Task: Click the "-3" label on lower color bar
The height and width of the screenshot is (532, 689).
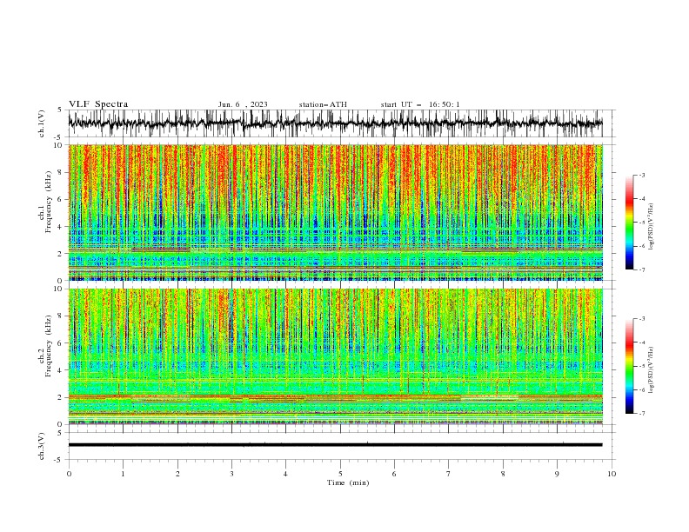Action: pos(641,319)
